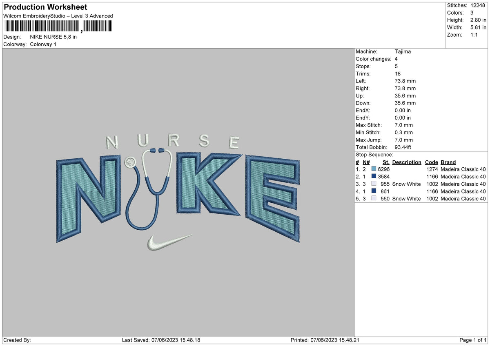Screen dimensions: 490x346
Task: Select thread code 1274 in stop 1
Action: click(432, 169)
